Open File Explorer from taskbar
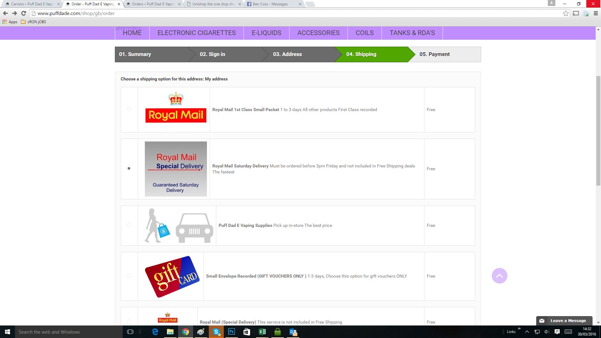The image size is (601, 338). pyautogui.click(x=170, y=332)
